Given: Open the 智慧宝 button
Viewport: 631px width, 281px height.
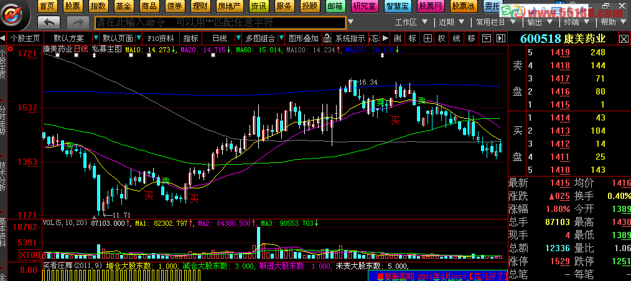Looking at the screenshot, I should coord(398,6).
